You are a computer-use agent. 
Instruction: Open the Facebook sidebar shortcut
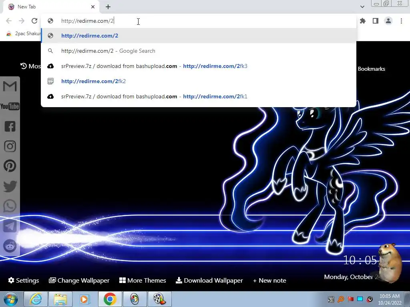[x=10, y=126]
